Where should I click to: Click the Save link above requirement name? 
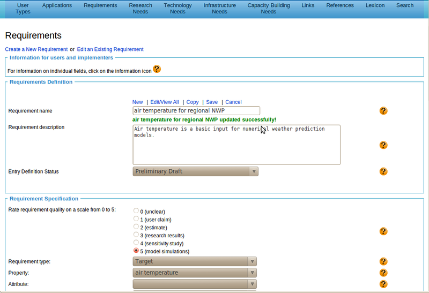[x=212, y=102]
